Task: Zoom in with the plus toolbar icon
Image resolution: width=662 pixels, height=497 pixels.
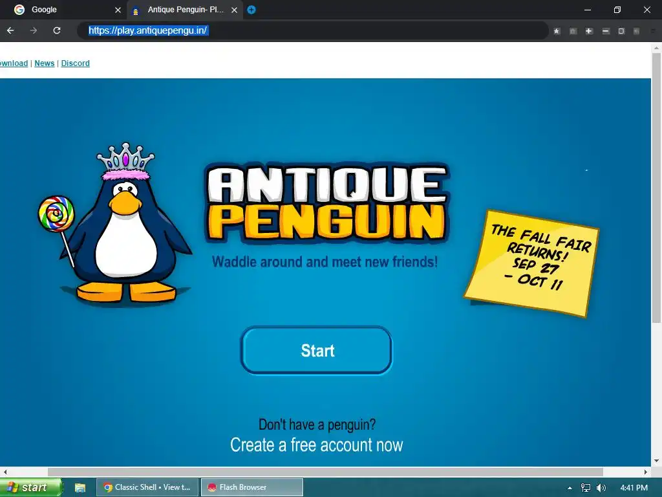Action: point(589,31)
